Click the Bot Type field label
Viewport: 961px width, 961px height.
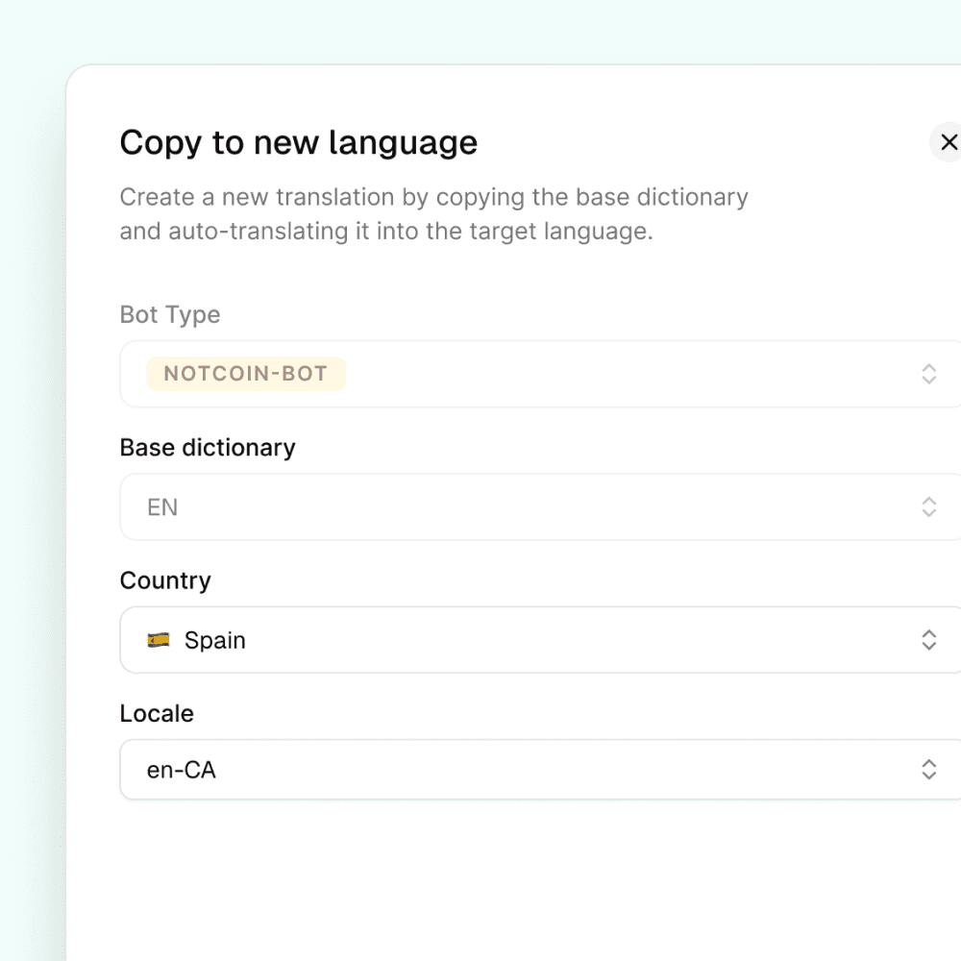pyautogui.click(x=170, y=315)
